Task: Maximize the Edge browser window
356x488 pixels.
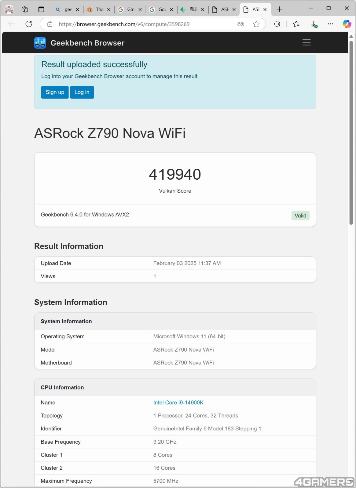Action: tap(329, 9)
